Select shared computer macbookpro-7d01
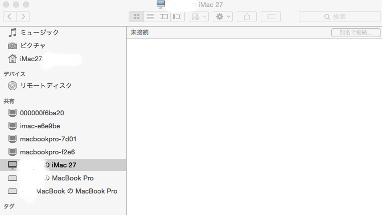Screen dimensions: 382x215 63,139
